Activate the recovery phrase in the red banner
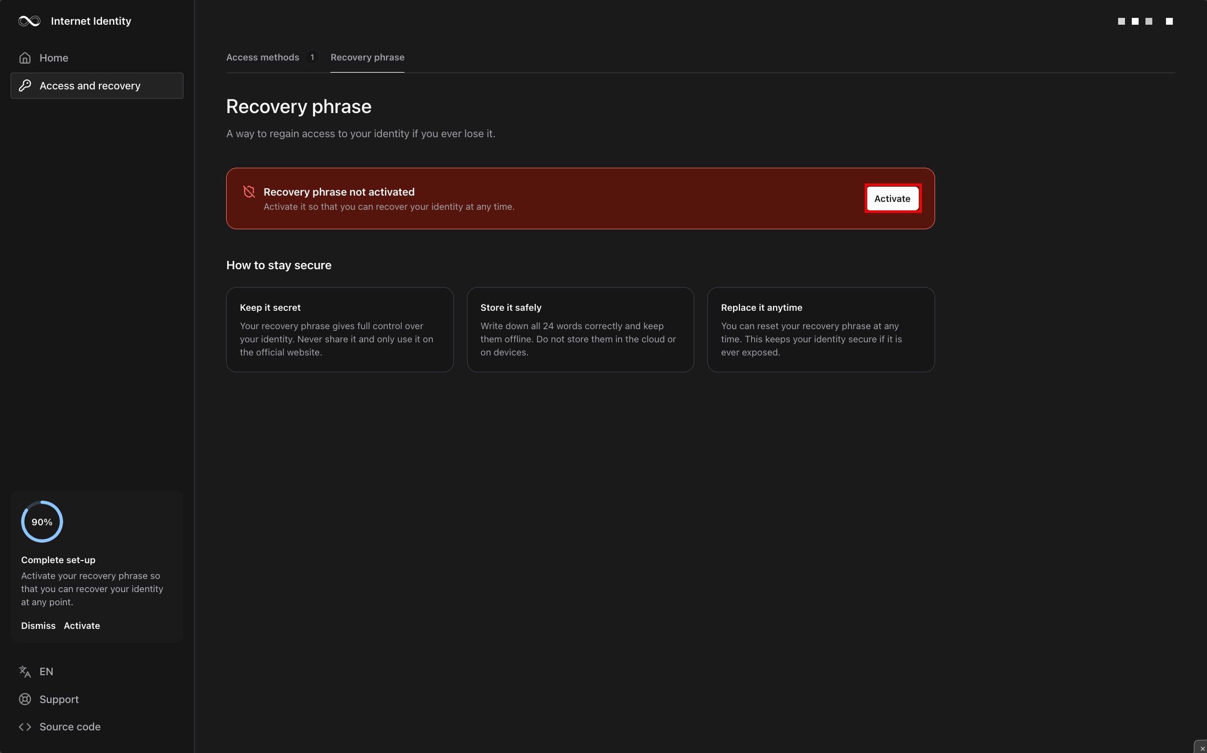1207x753 pixels. tap(892, 198)
